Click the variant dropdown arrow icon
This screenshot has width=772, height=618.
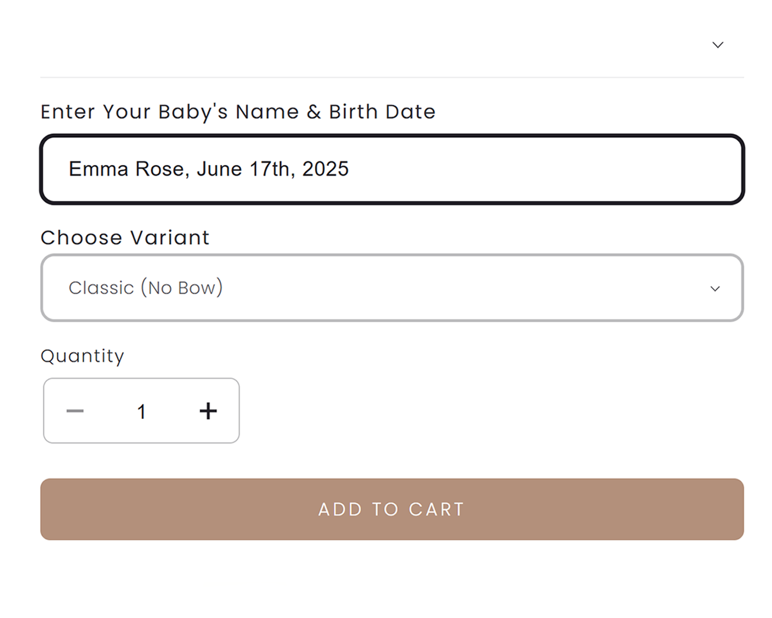pyautogui.click(x=715, y=289)
